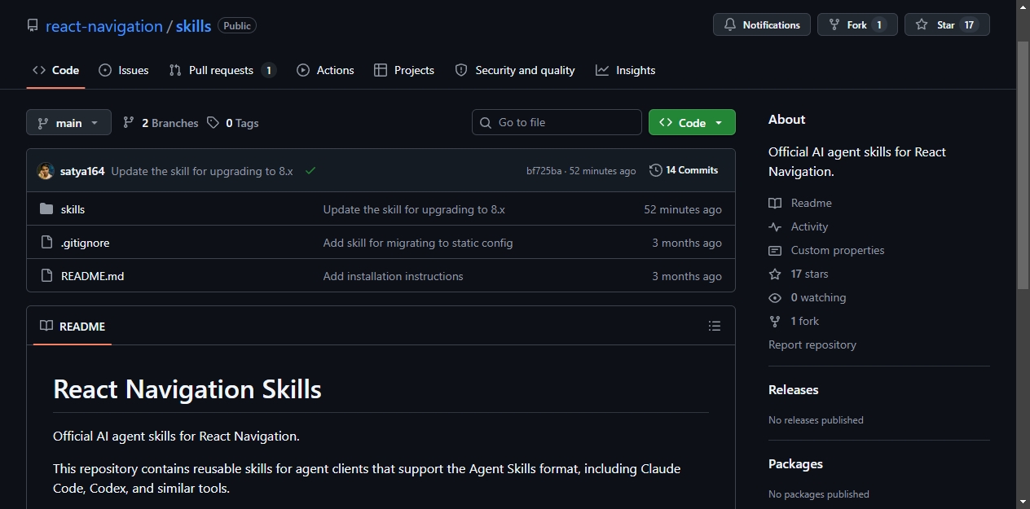Open the Issues tab
Image resolution: width=1030 pixels, height=509 pixels.
pyautogui.click(x=124, y=70)
